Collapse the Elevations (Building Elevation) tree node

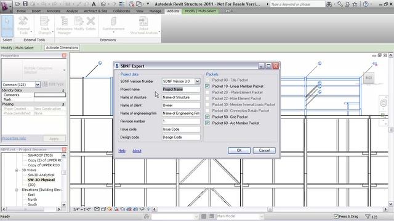17,190
